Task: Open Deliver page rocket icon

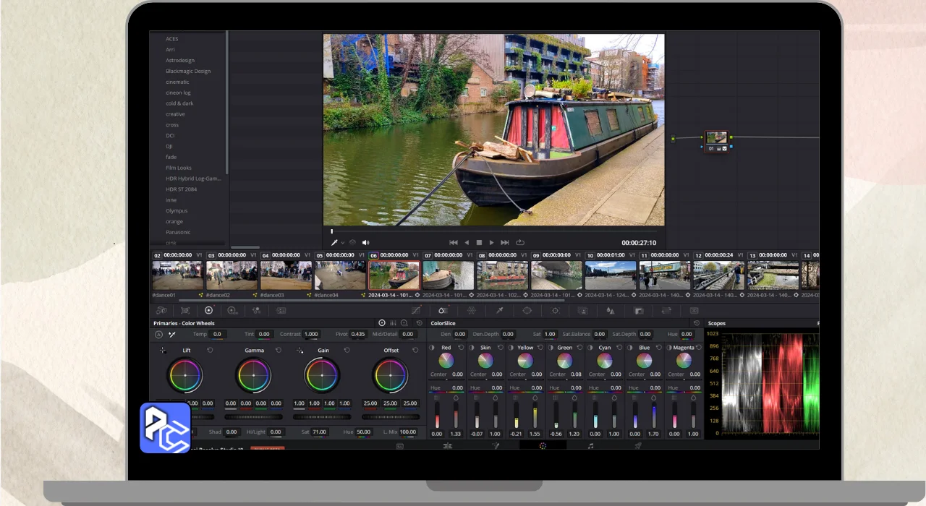Action: coord(638,446)
